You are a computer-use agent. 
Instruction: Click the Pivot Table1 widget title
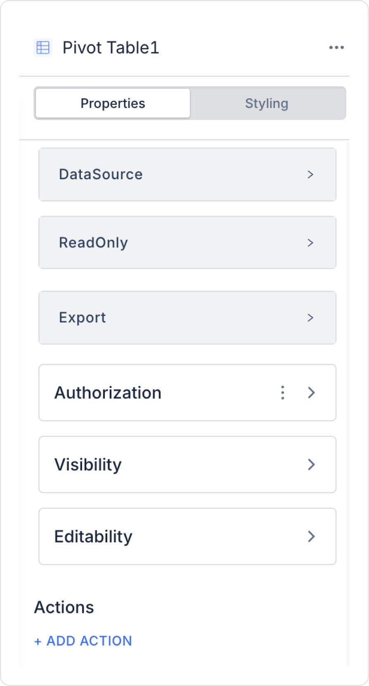click(111, 48)
